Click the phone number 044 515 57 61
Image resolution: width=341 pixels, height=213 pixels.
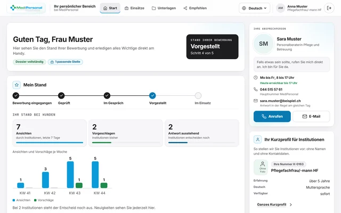pos(271,89)
